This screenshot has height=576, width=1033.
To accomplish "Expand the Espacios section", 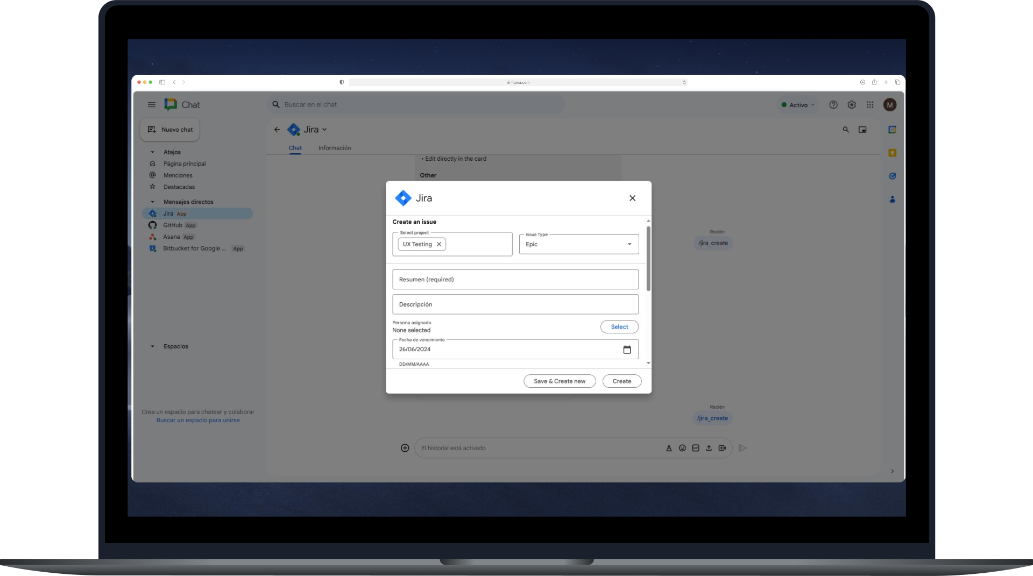I will [152, 346].
